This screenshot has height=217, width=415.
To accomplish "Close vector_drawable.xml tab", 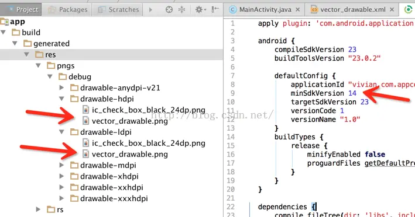I will coord(392,9).
